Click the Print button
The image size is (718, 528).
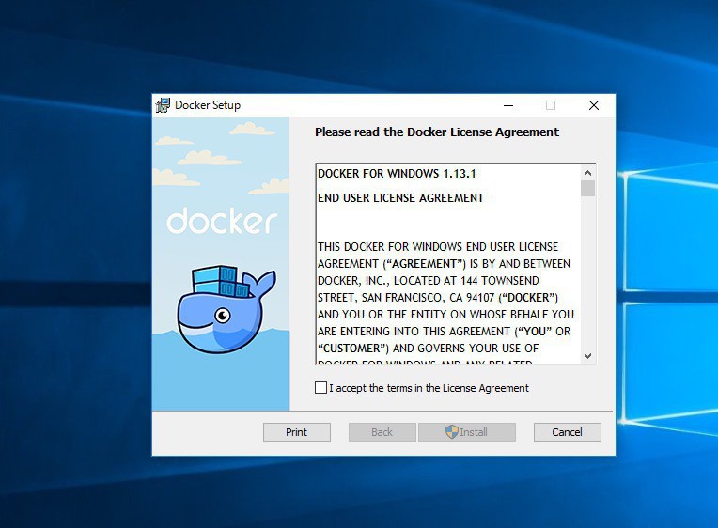[x=297, y=432]
